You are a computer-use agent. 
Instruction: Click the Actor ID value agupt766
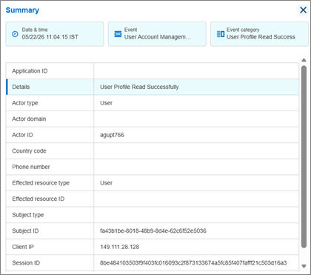click(112, 135)
